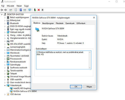This screenshot has height=100, width=125.
Task: Click the Billentyűzet keyboard icon
Action: [8, 20]
